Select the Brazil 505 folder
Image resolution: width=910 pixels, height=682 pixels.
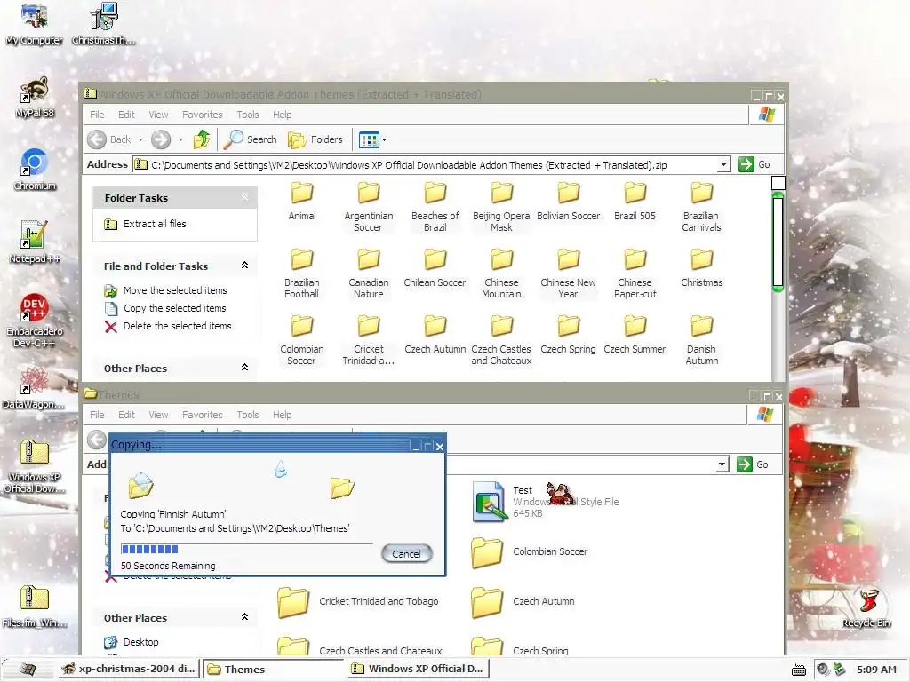pos(635,201)
